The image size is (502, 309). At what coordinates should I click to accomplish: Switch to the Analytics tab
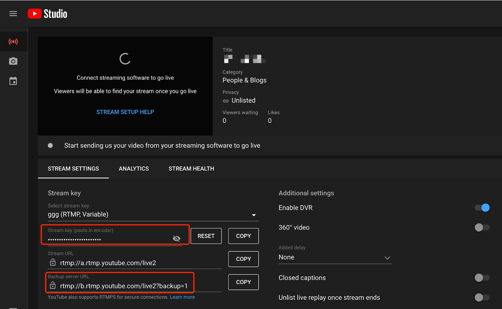click(x=134, y=169)
